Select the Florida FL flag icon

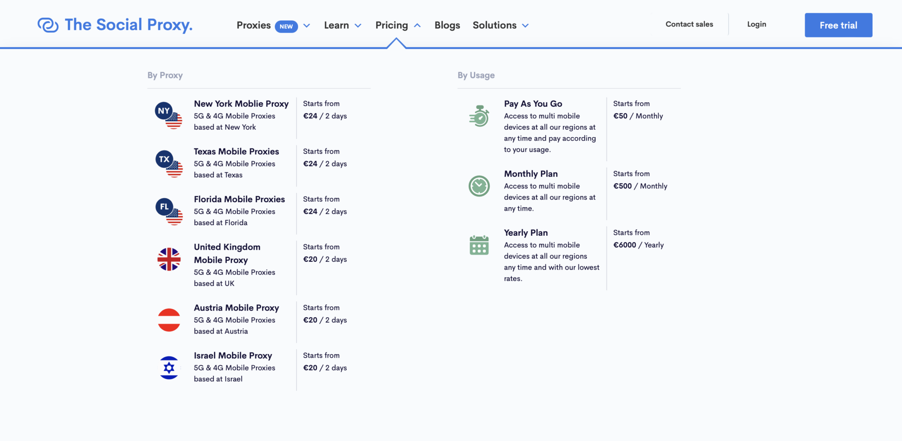(x=169, y=211)
